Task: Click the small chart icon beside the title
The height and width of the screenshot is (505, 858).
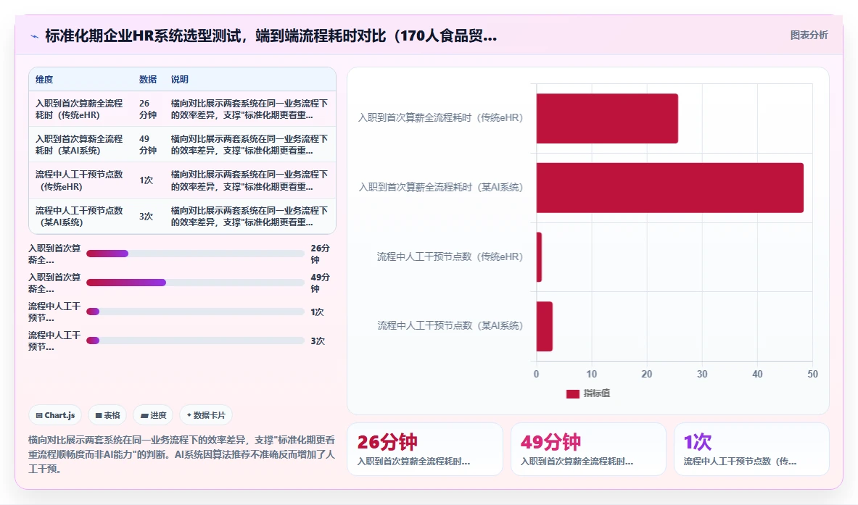Action: 35,37
